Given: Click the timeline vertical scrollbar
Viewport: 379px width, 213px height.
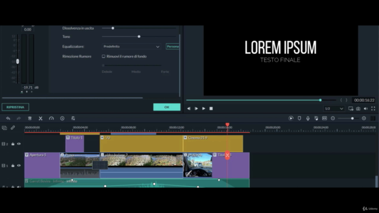Looking at the screenshot, I should [377, 181].
